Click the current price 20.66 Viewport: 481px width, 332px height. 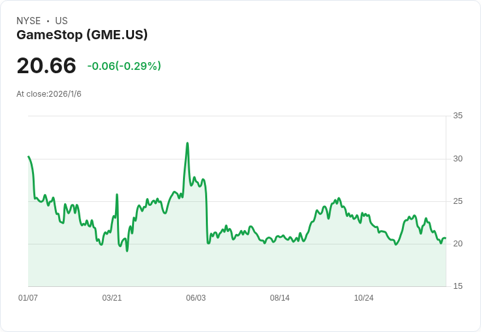point(46,65)
